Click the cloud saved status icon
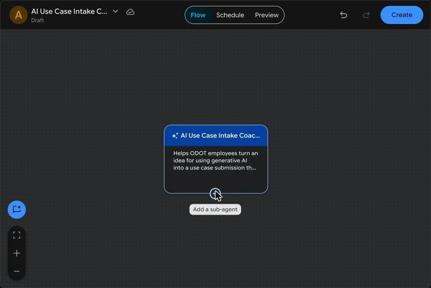The image size is (431, 288). [x=130, y=12]
